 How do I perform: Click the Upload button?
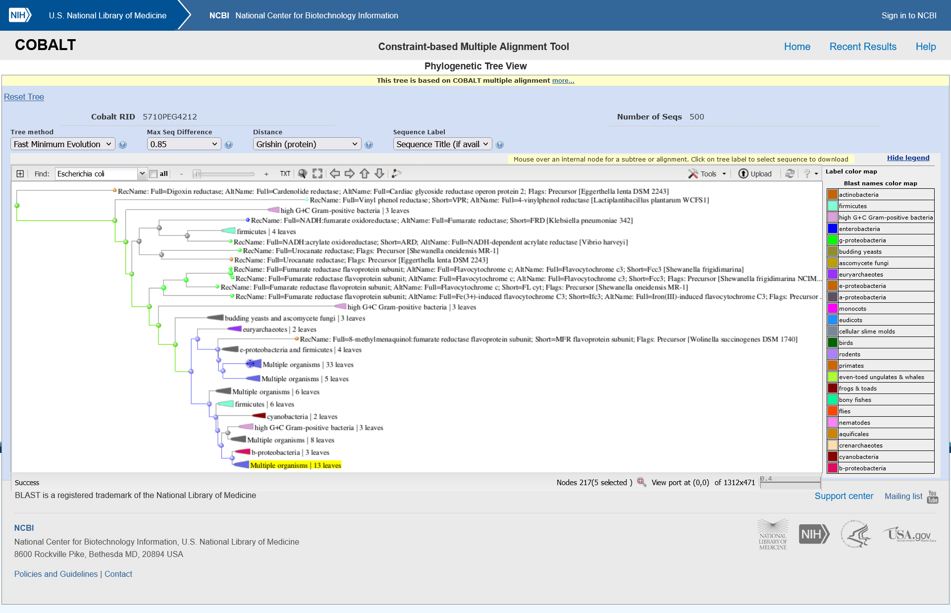coord(755,173)
